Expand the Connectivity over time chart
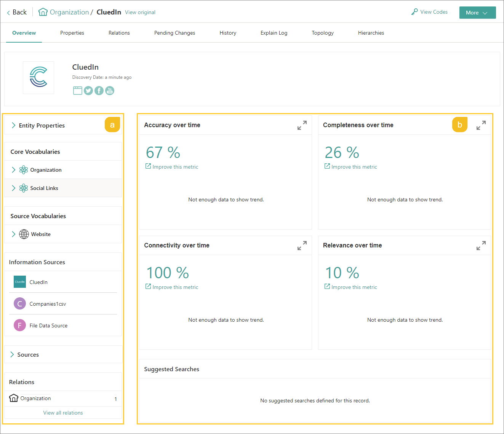This screenshot has height=434, width=504. point(302,246)
